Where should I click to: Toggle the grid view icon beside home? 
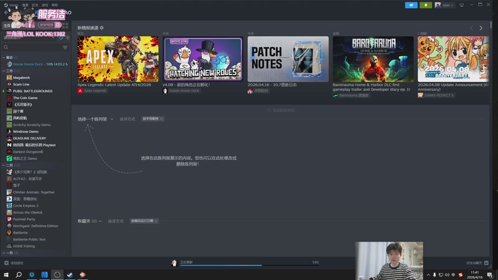coord(65,25)
